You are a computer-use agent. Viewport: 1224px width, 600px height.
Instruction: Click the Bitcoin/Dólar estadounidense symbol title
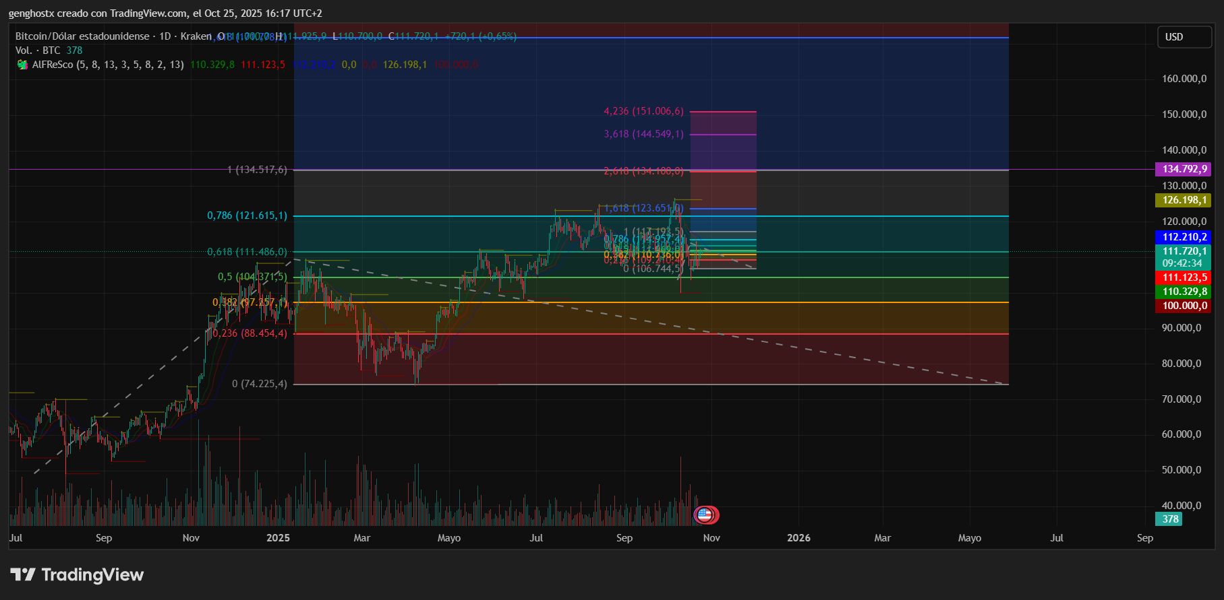[x=82, y=36]
